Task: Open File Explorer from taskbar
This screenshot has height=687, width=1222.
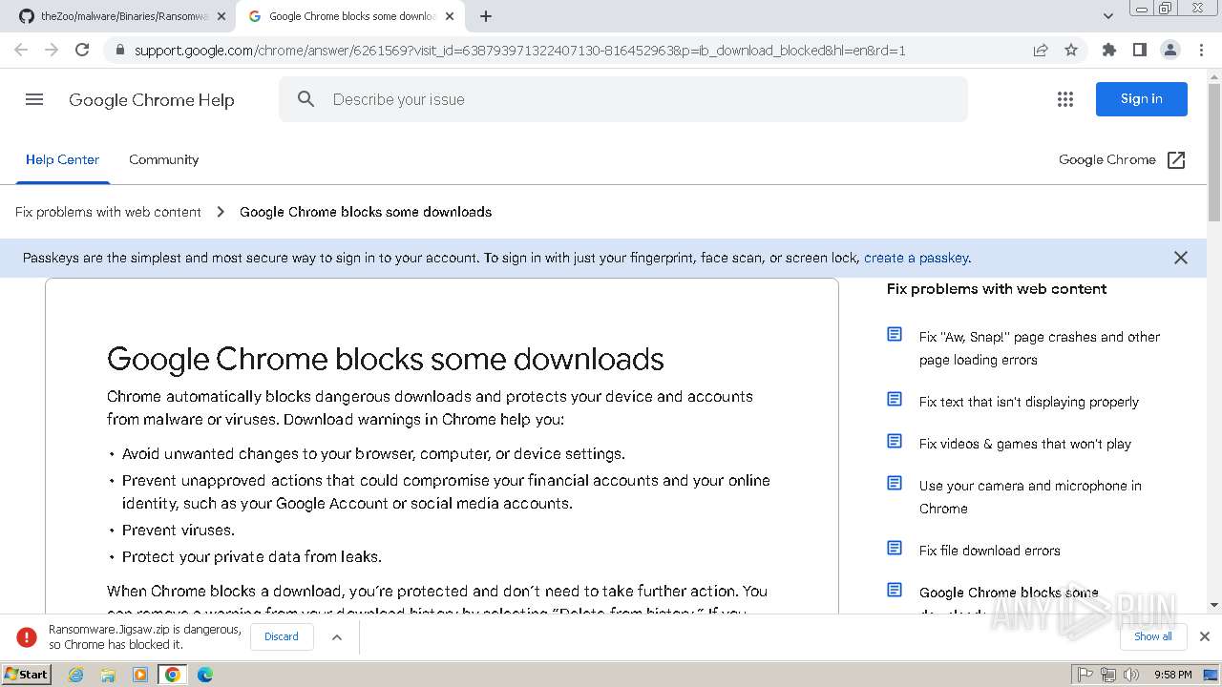Action: pyautogui.click(x=108, y=675)
